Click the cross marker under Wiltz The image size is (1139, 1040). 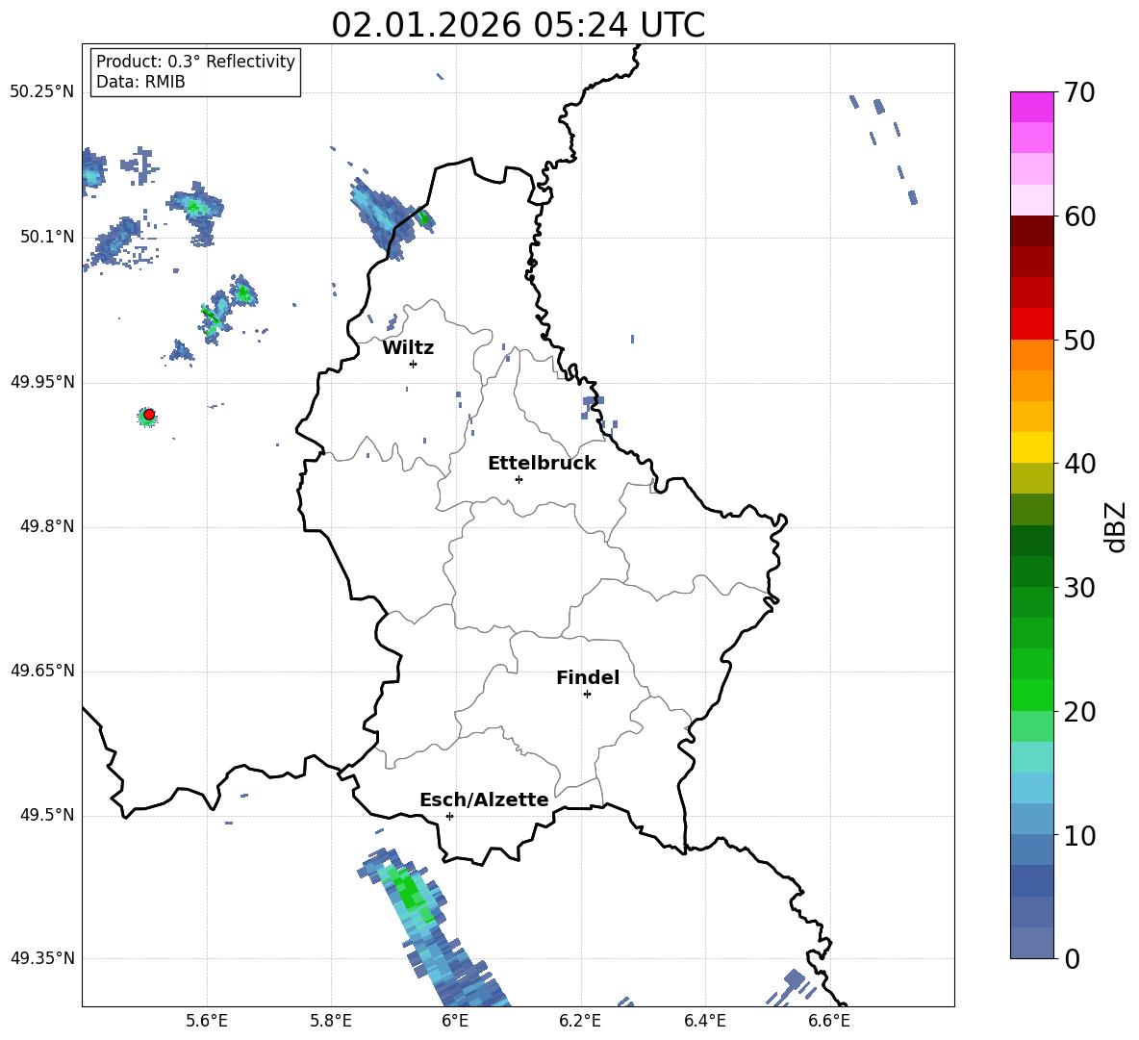pyautogui.click(x=414, y=364)
